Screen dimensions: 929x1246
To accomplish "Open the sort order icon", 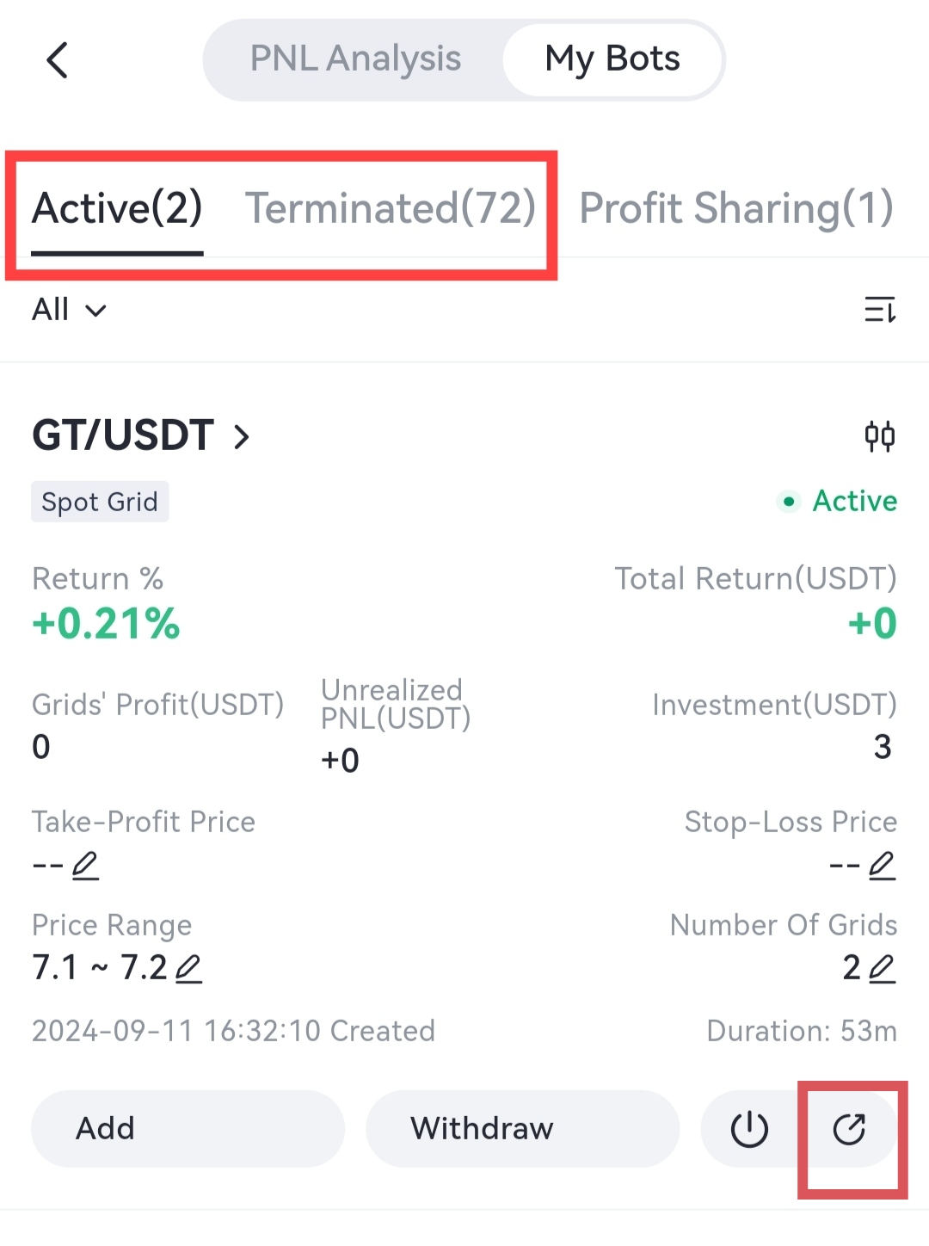I will pyautogui.click(x=879, y=310).
